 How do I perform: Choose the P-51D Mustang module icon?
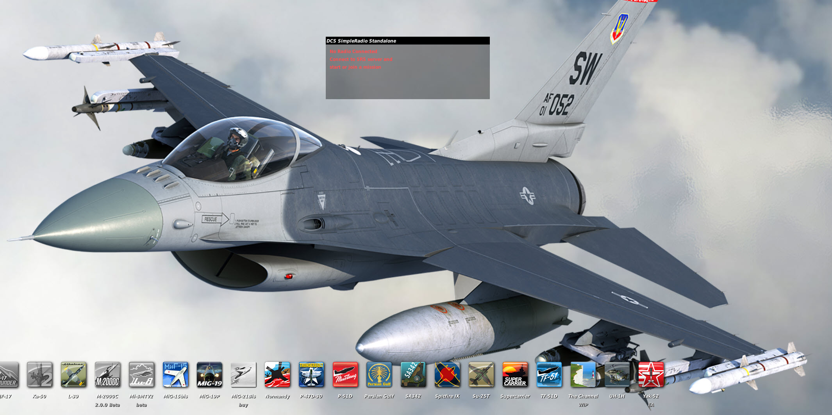click(x=345, y=375)
